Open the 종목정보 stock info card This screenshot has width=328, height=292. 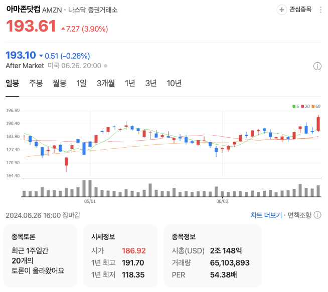pos(213,256)
